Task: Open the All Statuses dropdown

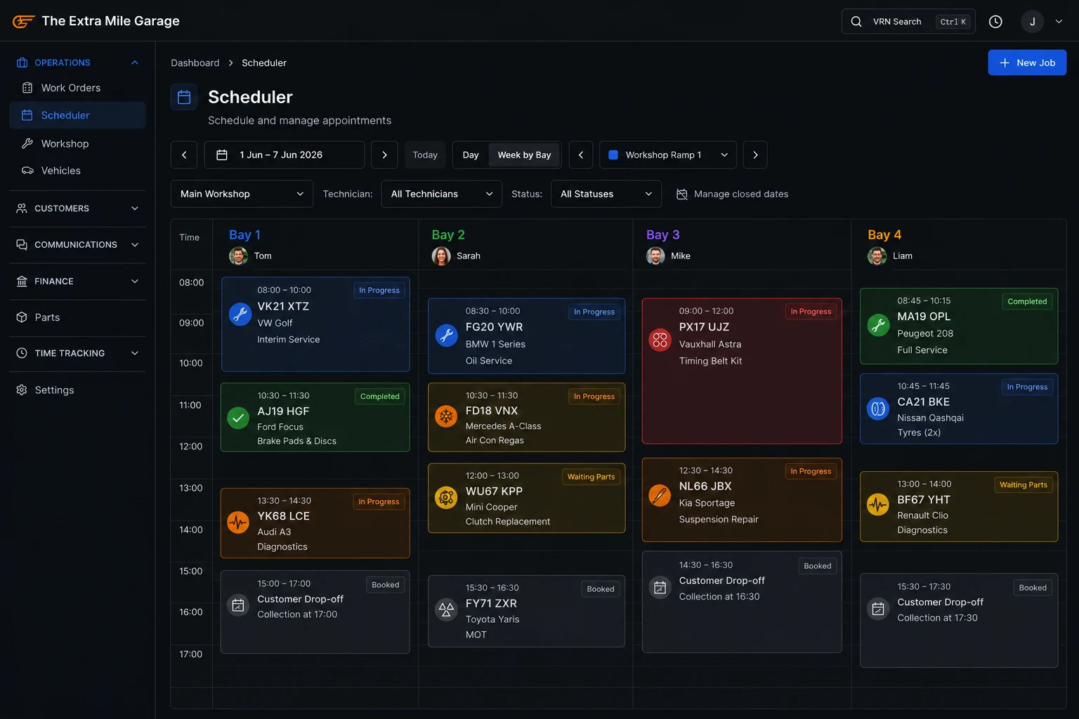Action: click(x=606, y=194)
